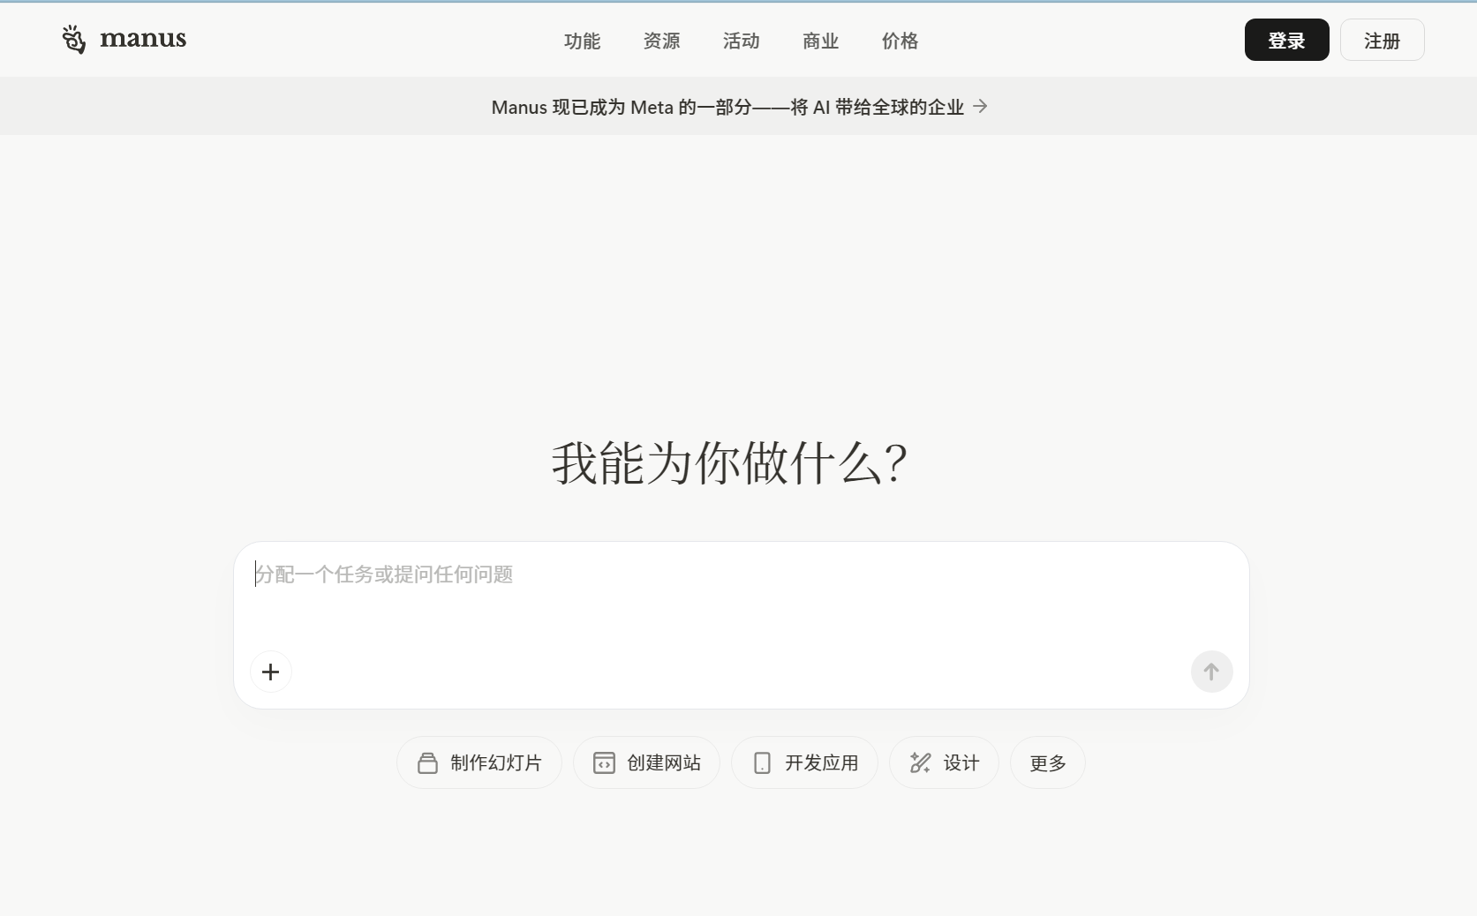Select the 制作幻灯片 presentation icon
The width and height of the screenshot is (1477, 916).
(426, 762)
